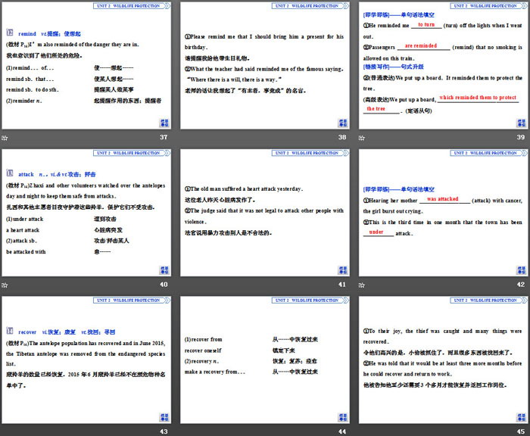This screenshot has height=436, width=530.
Task: Click the animation star icon below slide 40
Action: tap(5, 284)
